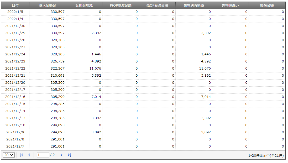This screenshot has height=163, width=288.
Task: Click the 売OP受渡金額 column header
Action: point(157,5)
